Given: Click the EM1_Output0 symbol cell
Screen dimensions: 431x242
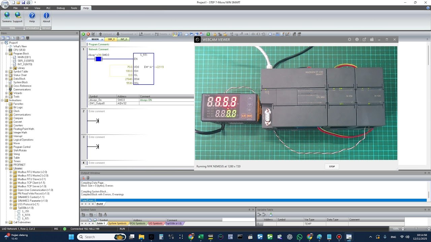Looking at the screenshot, I should (102, 104).
